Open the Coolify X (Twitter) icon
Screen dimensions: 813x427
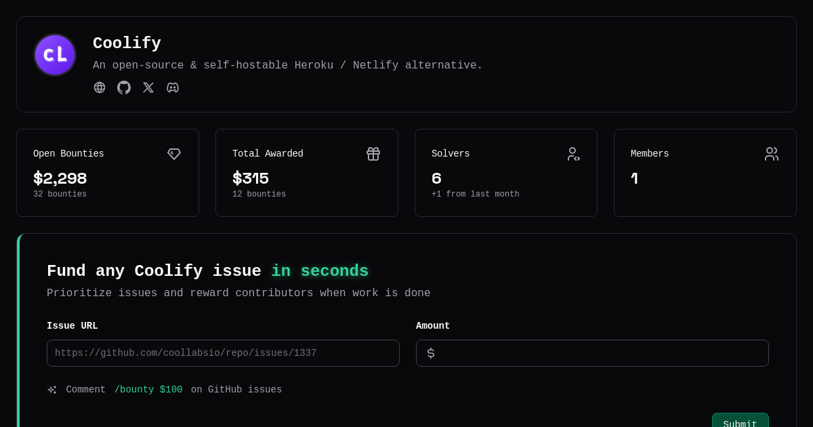pyautogui.click(x=148, y=87)
